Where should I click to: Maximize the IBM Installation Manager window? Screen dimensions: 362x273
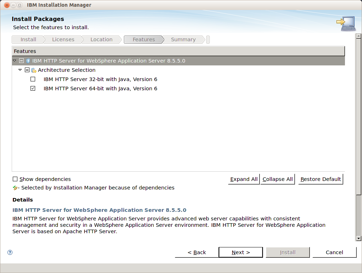click(x=20, y=5)
